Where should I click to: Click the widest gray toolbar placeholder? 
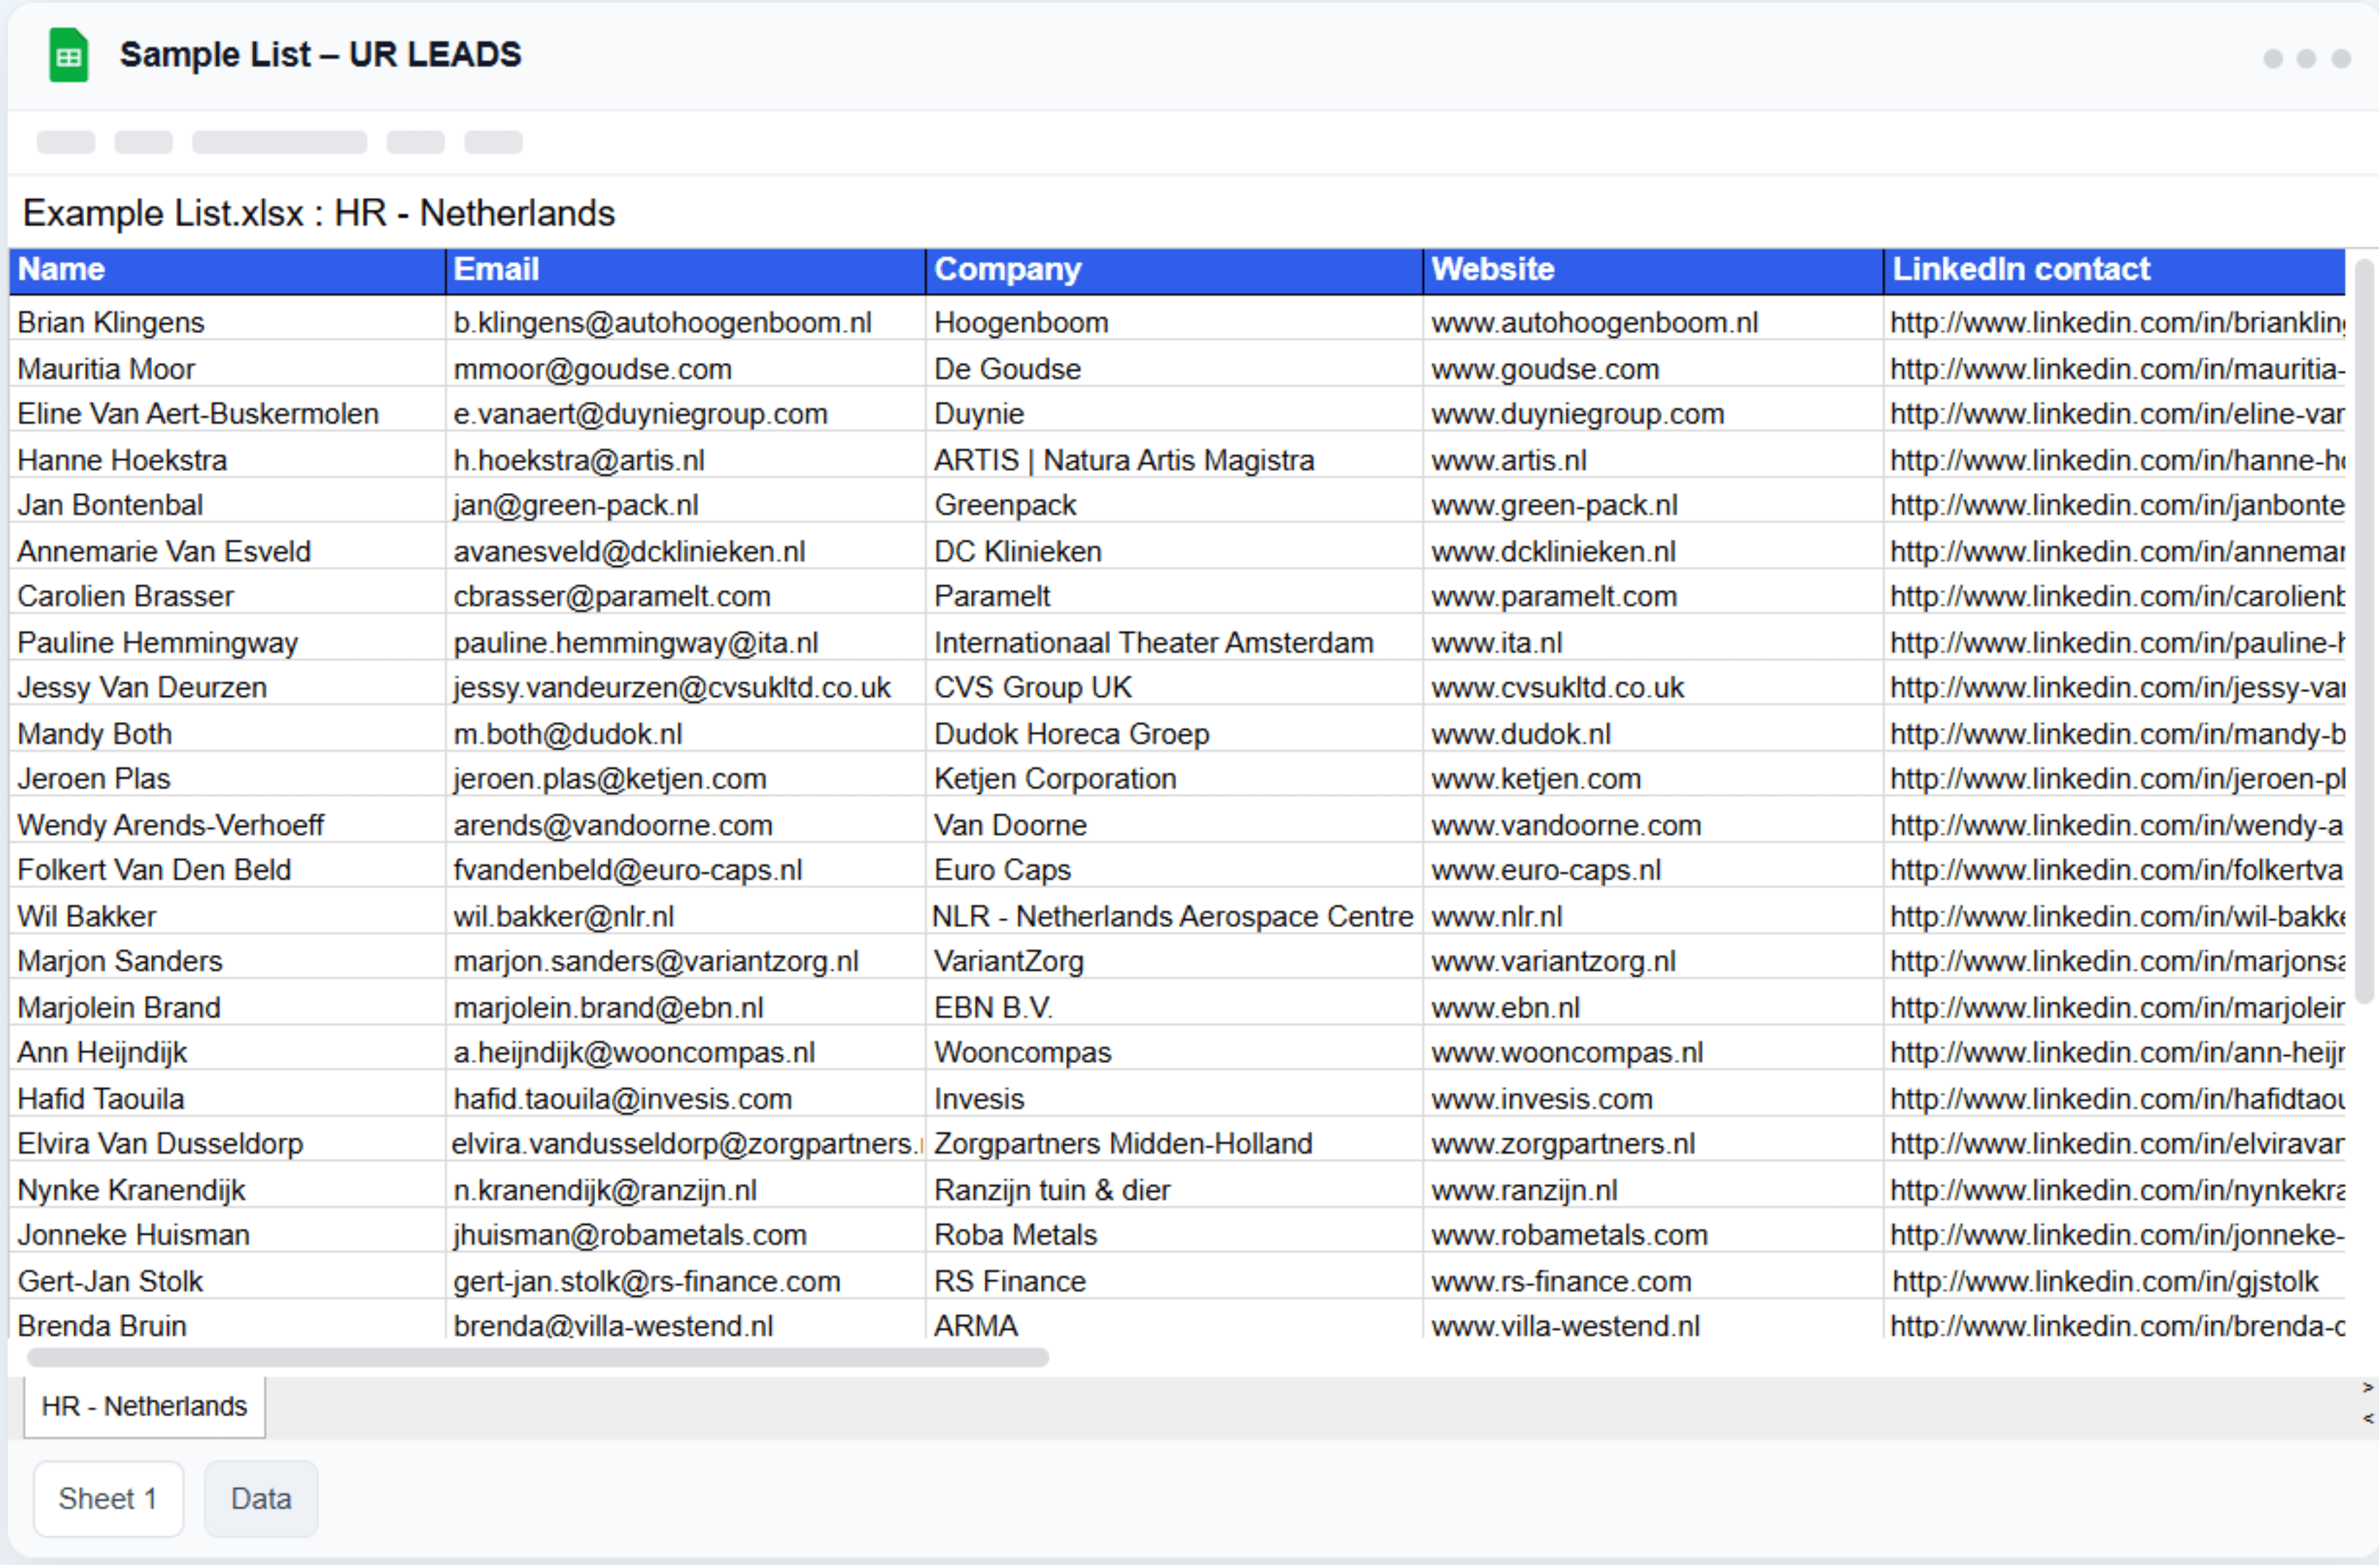279,142
